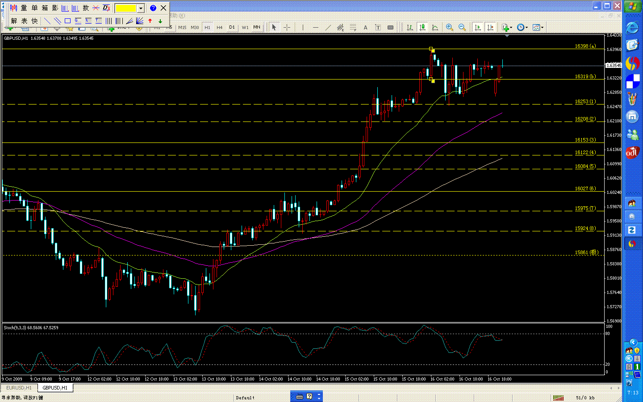The width and height of the screenshot is (643, 402).
Task: Select the cursor arrow tool
Action: click(x=274, y=27)
